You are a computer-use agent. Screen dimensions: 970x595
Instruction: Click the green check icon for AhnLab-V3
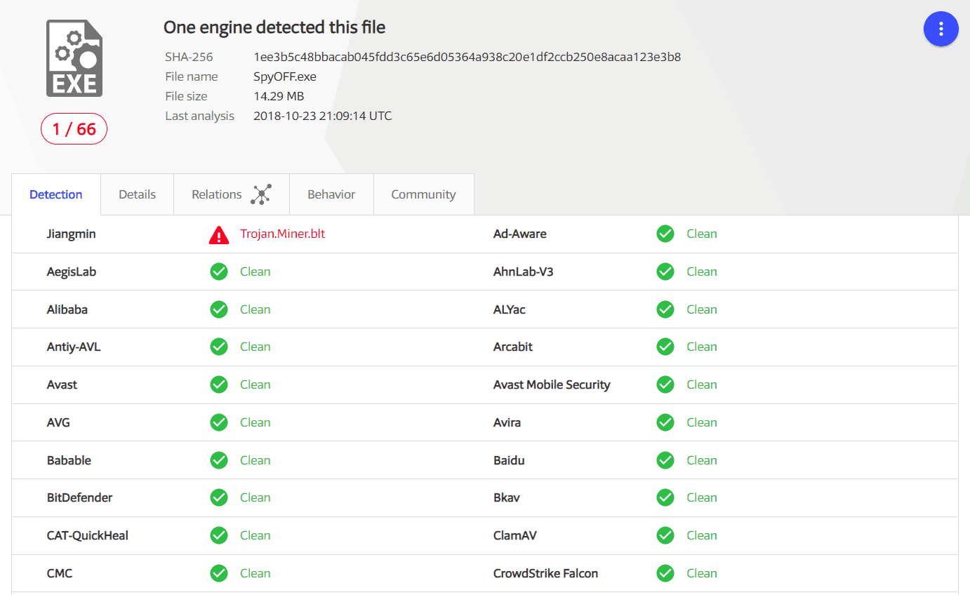(665, 272)
